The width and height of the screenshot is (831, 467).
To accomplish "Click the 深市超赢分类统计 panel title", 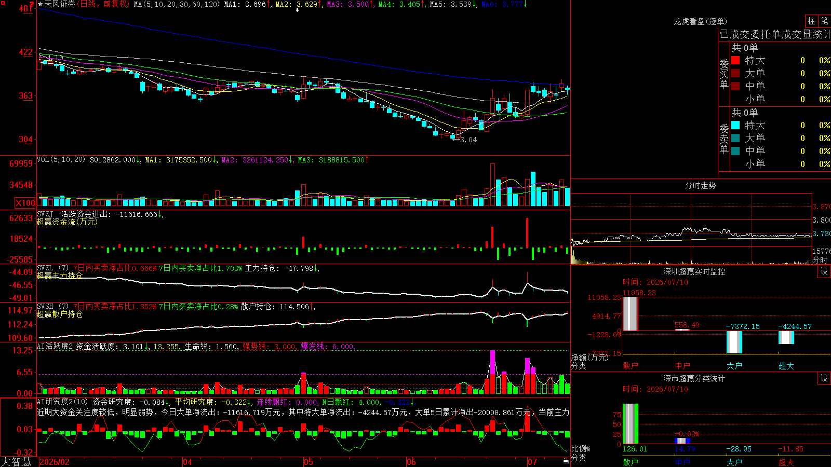I will (694, 378).
